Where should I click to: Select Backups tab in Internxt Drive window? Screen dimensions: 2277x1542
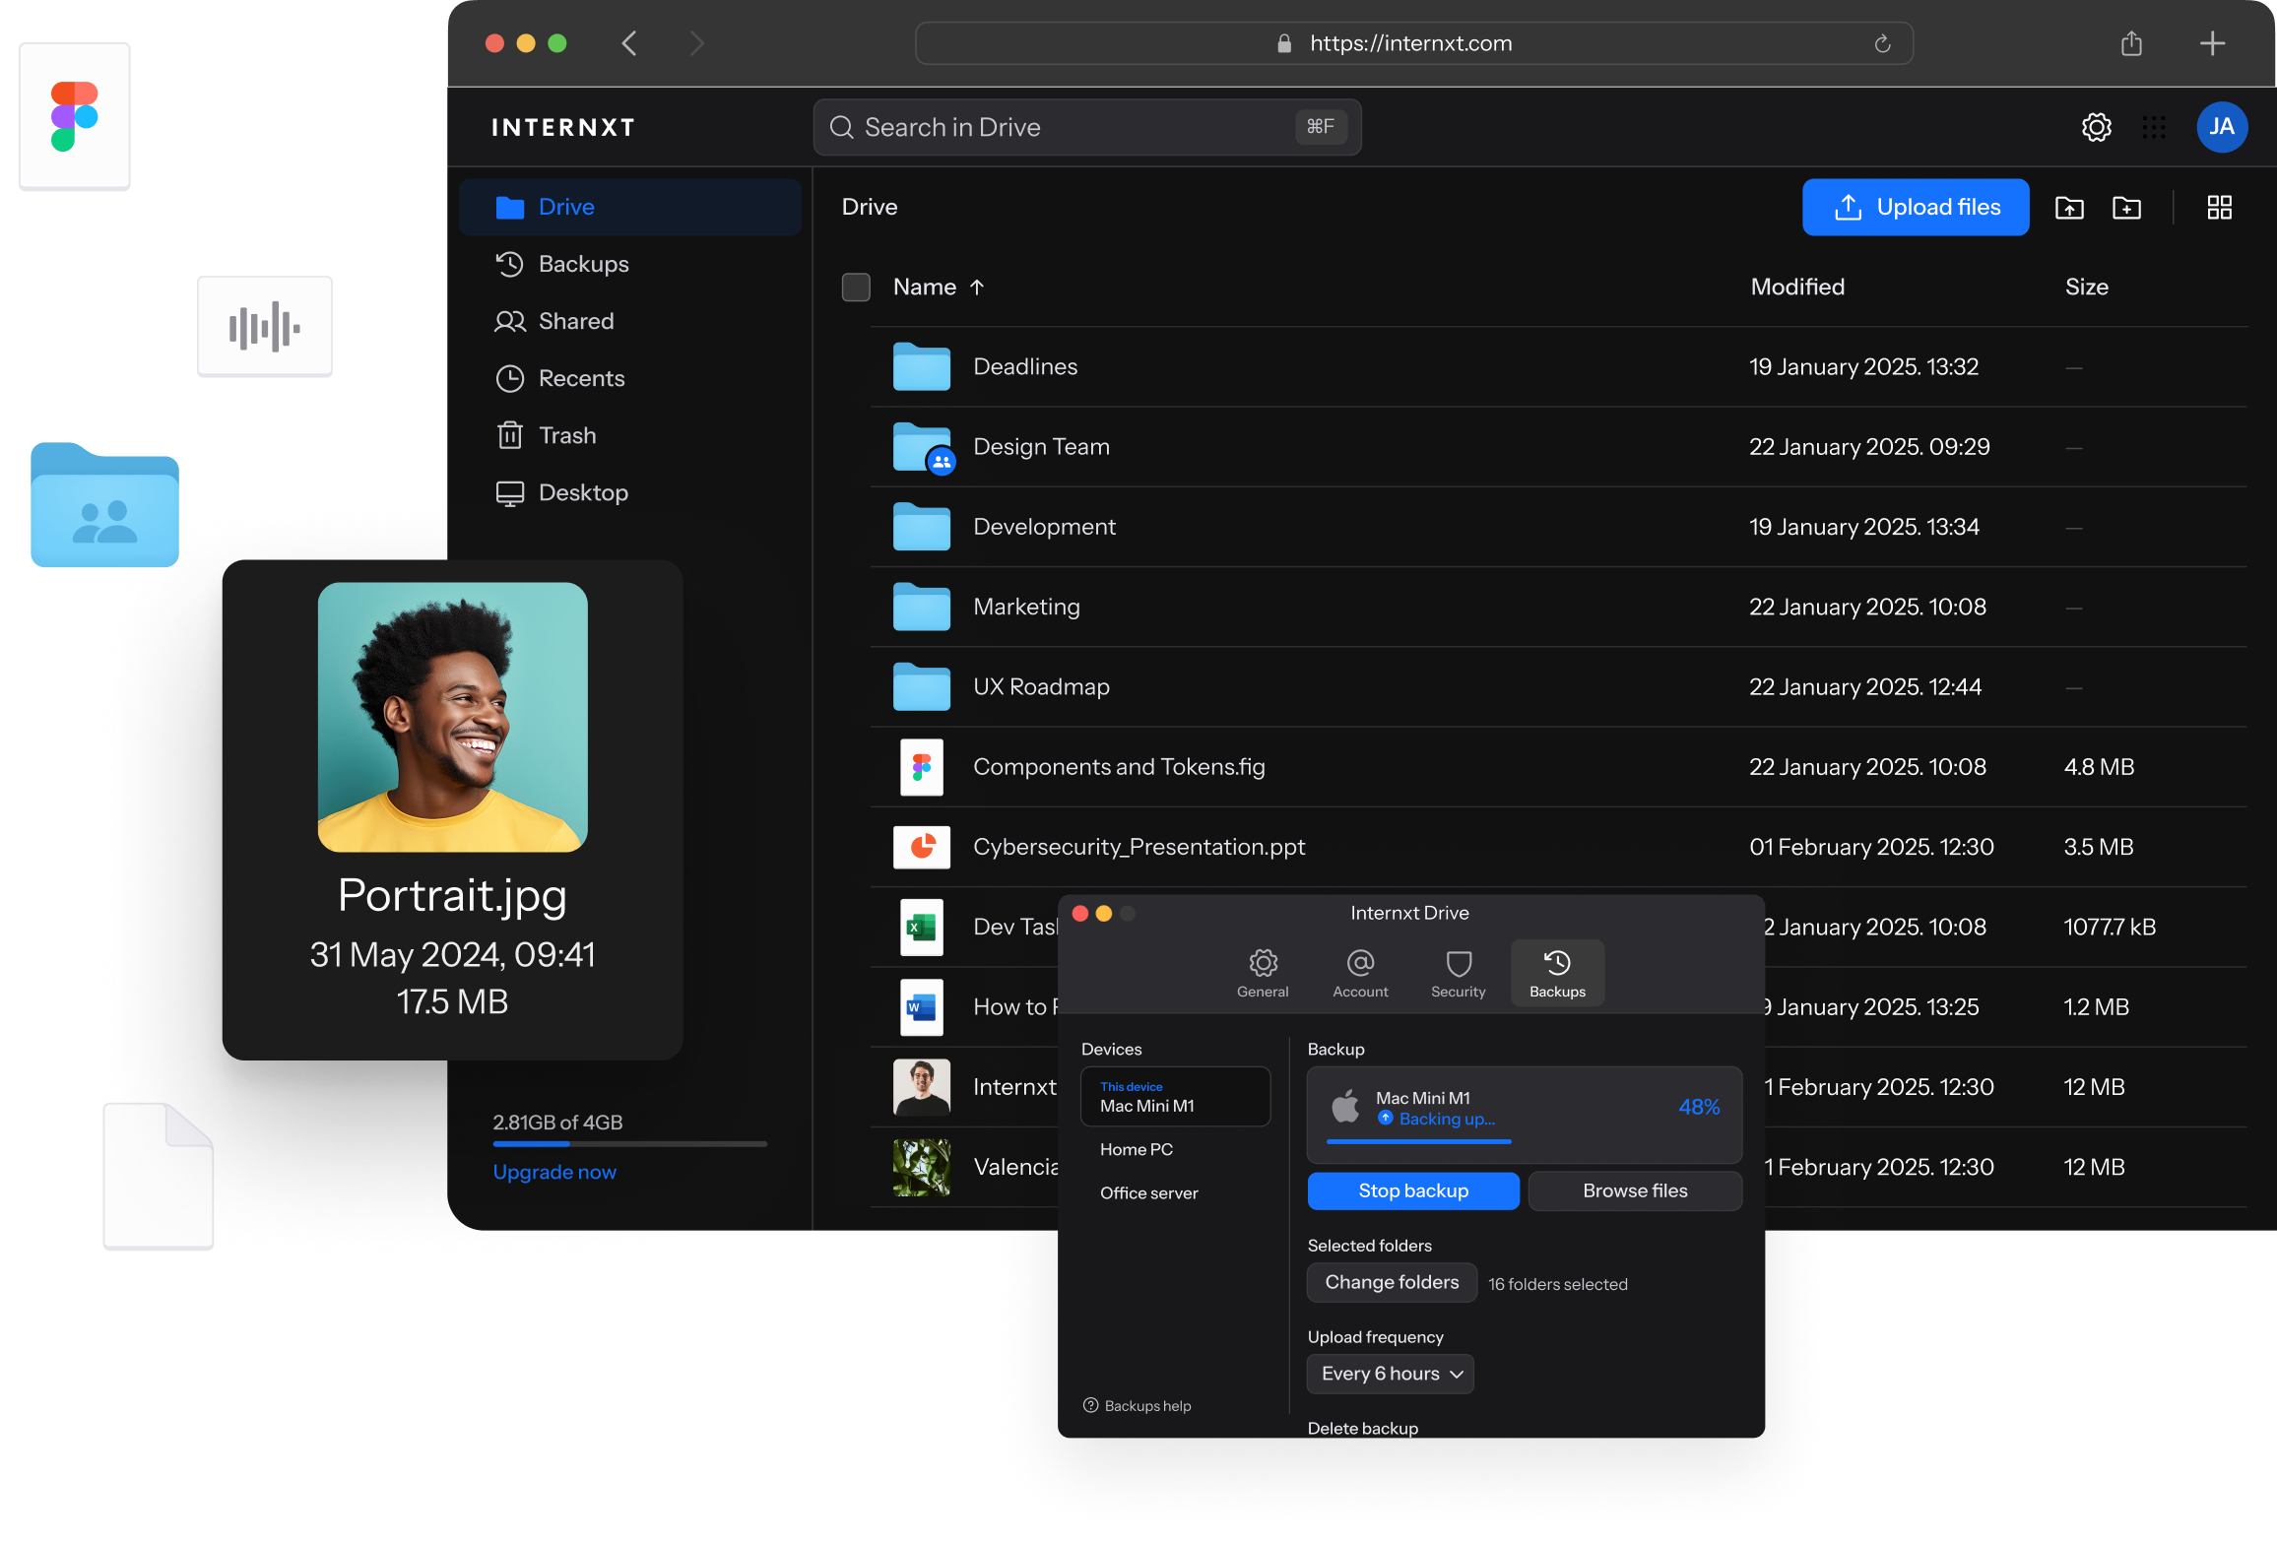coord(1557,973)
